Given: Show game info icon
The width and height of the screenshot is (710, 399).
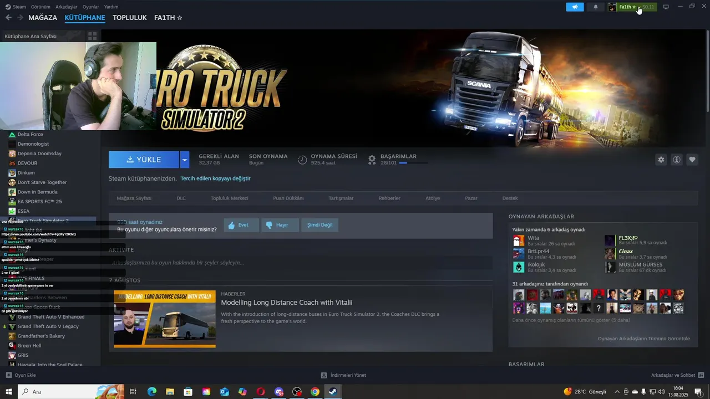Looking at the screenshot, I should click(x=677, y=160).
